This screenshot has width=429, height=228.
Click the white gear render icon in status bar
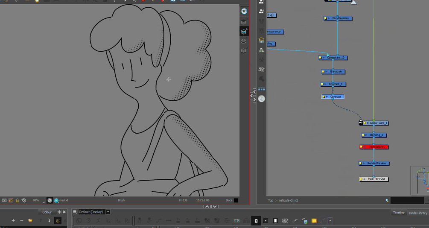tap(50, 200)
